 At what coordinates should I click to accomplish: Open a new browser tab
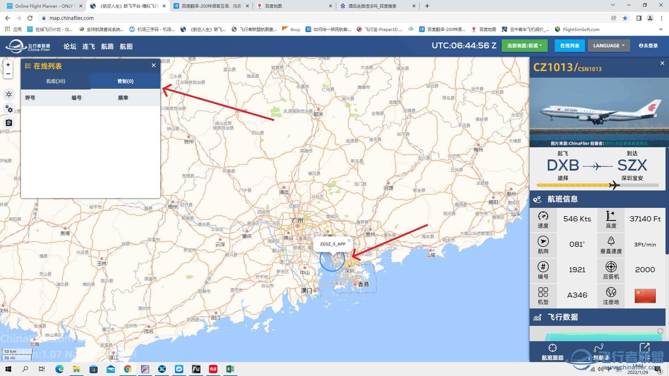point(427,6)
